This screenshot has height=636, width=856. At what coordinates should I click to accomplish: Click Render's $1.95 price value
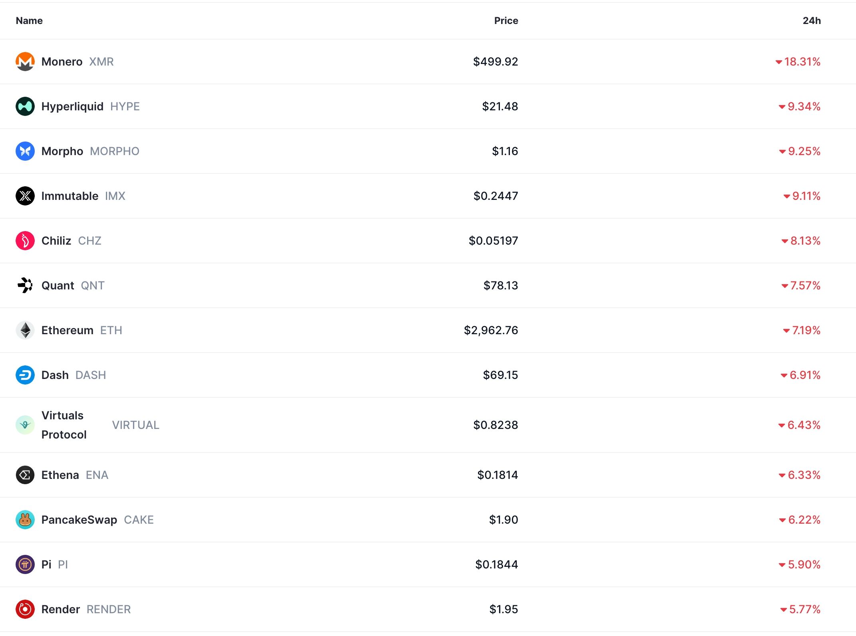pos(504,609)
